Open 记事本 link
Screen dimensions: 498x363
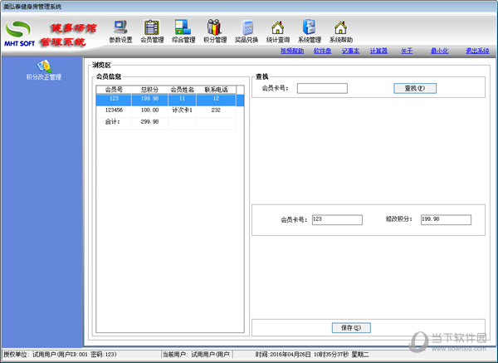click(350, 51)
